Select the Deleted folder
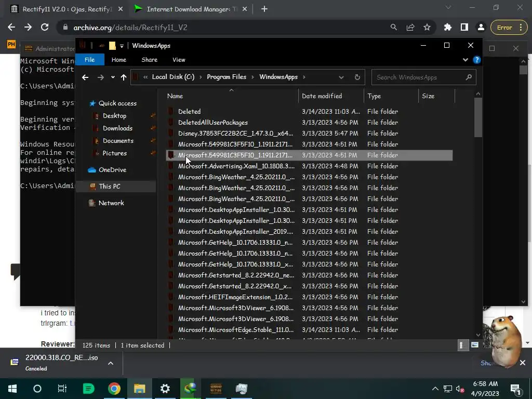 309,111
